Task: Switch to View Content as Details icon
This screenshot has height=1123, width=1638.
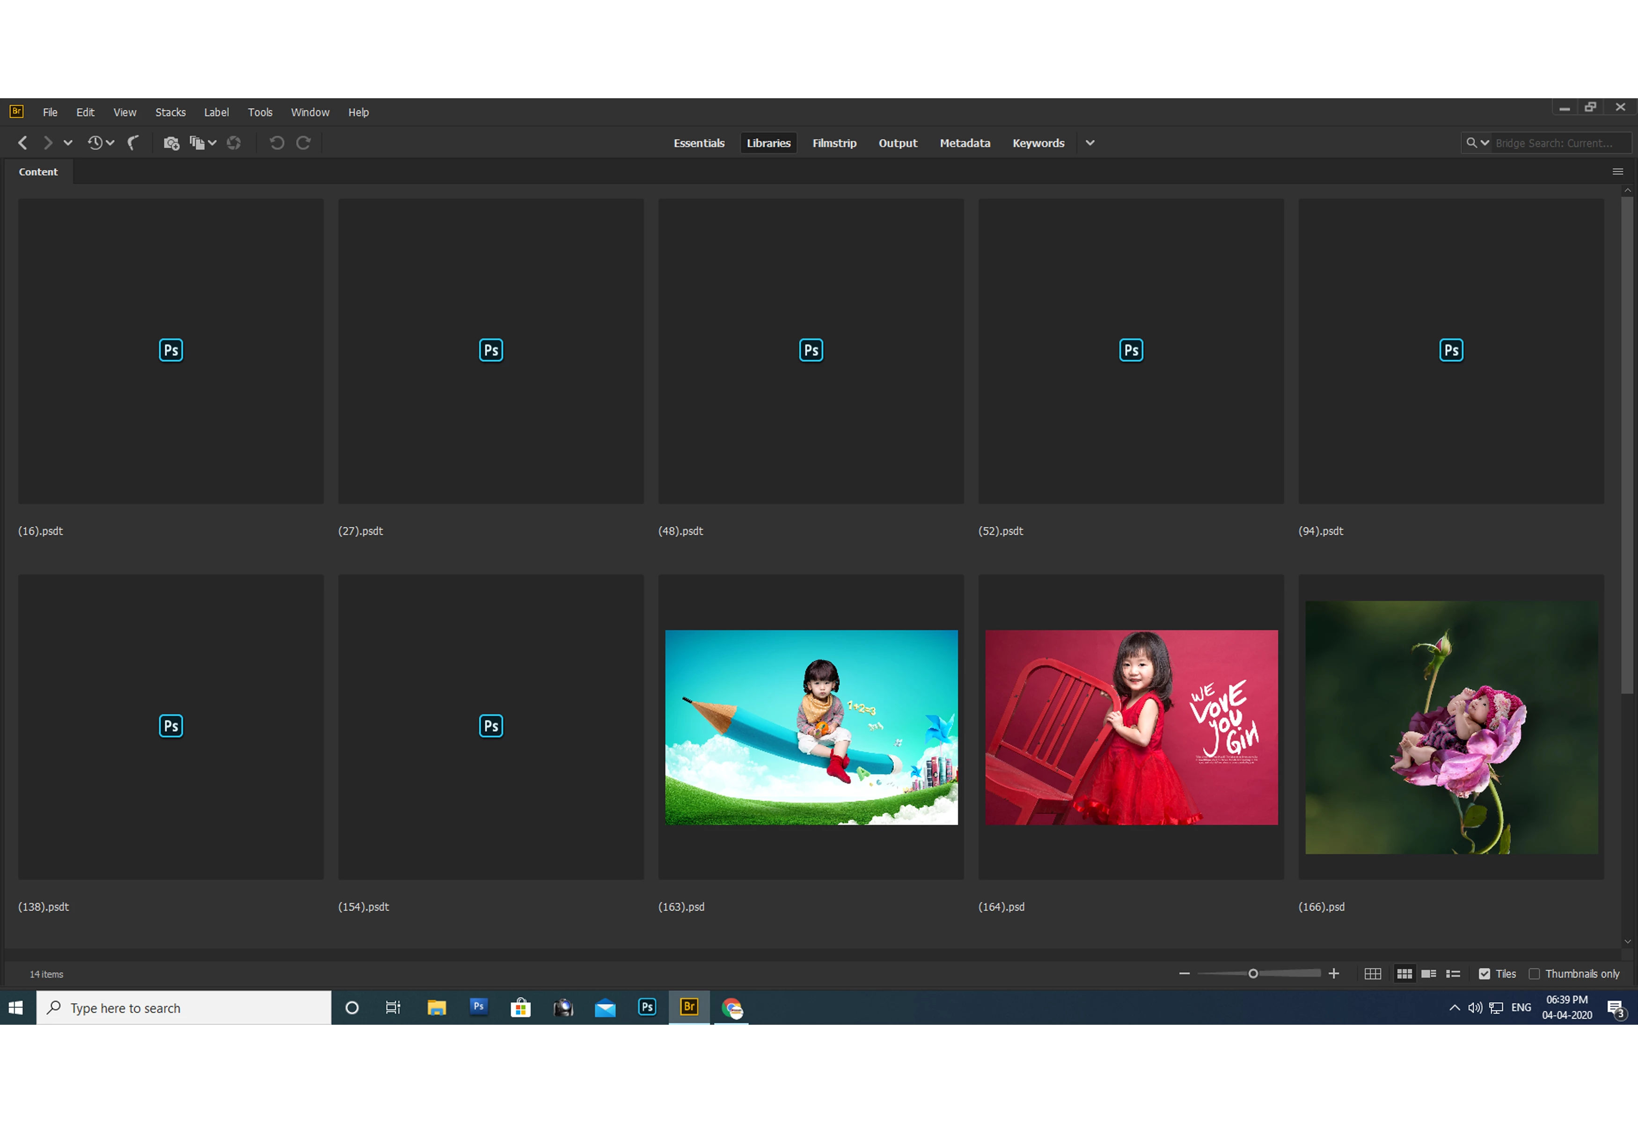Action: pos(1429,974)
